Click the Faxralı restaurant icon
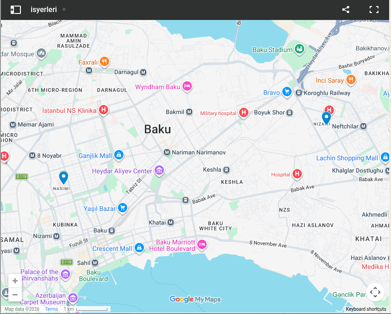Image resolution: width=391 pixels, height=314 pixels. click(x=104, y=61)
